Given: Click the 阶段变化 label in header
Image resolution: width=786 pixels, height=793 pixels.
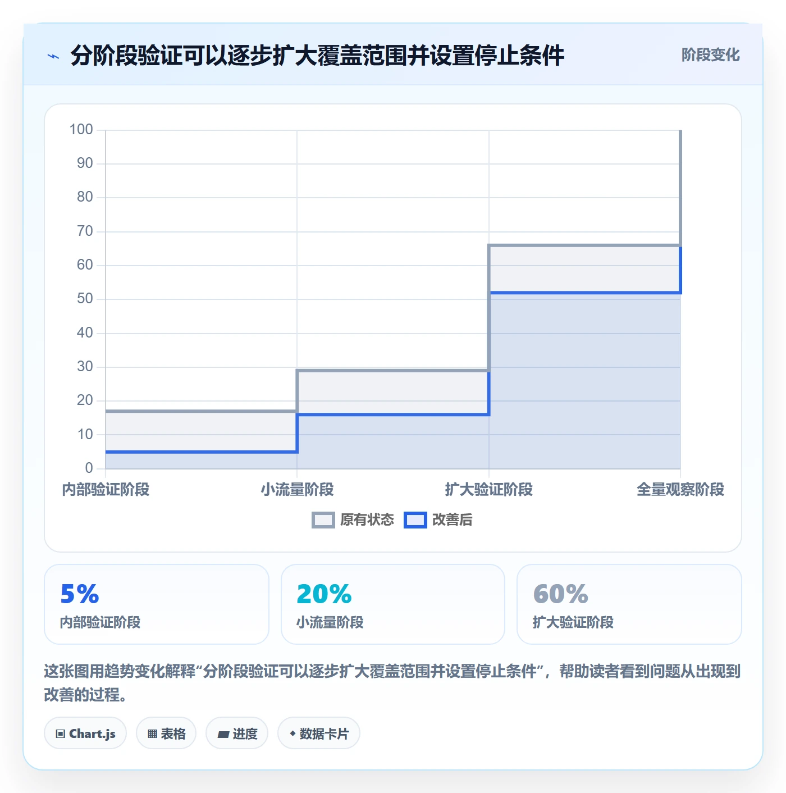Looking at the screenshot, I should click(x=710, y=55).
